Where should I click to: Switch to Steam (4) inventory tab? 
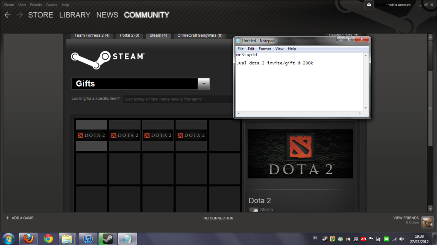[158, 35]
